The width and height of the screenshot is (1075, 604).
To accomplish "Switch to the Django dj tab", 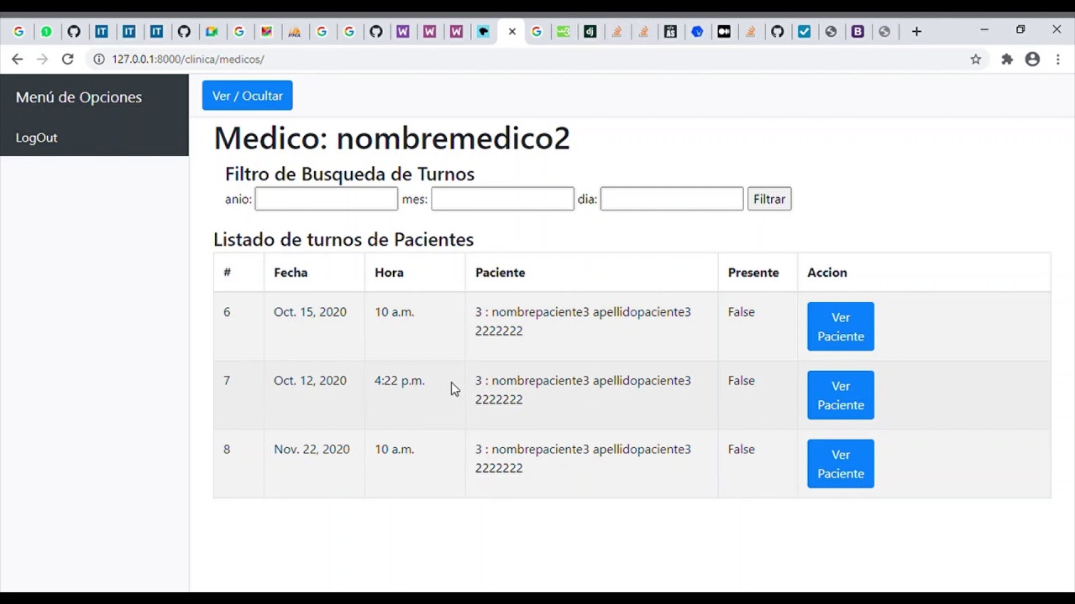I will coord(590,32).
